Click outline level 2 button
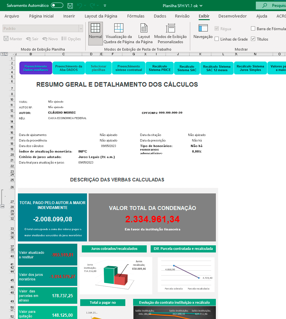 (x=6, y=54)
